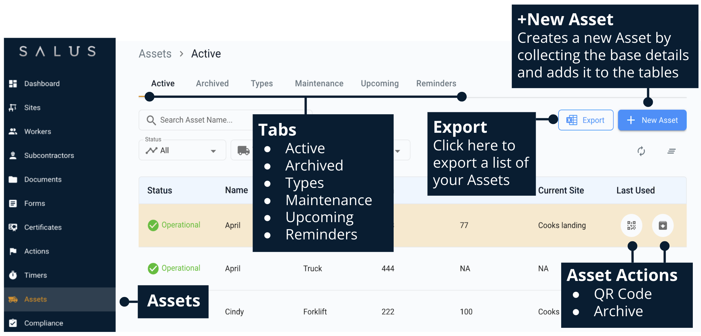Expand the Status All dropdown

pyautogui.click(x=182, y=150)
